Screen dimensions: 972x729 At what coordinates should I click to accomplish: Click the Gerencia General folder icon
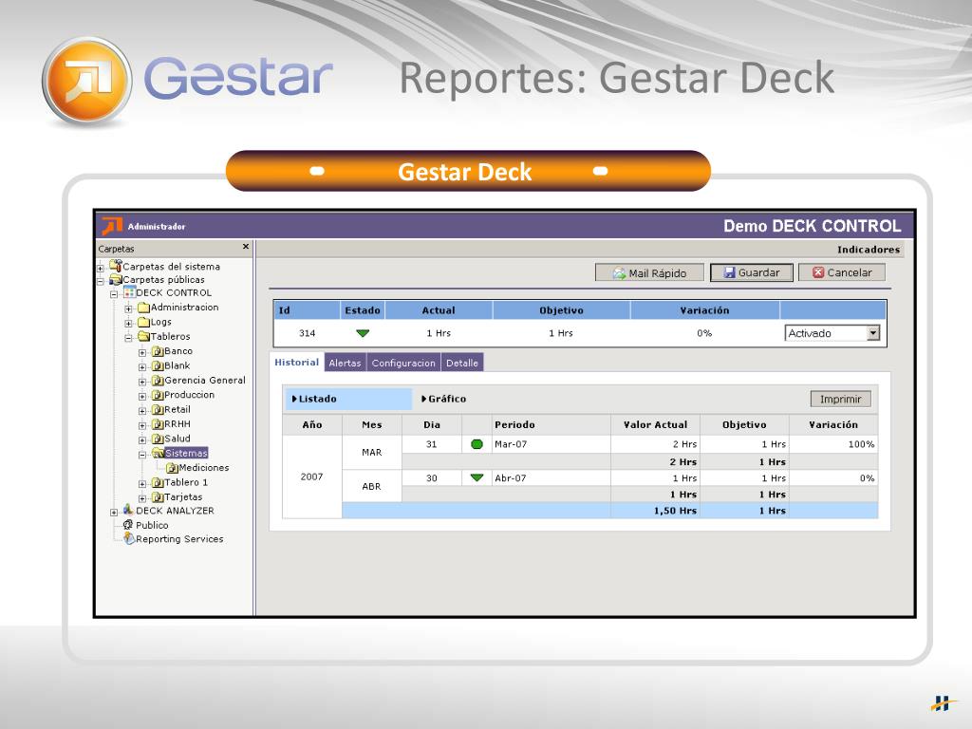[158, 381]
